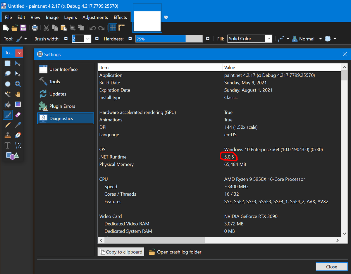Open Plugin Errors settings section
The height and width of the screenshot is (274, 351).
(x=66, y=106)
